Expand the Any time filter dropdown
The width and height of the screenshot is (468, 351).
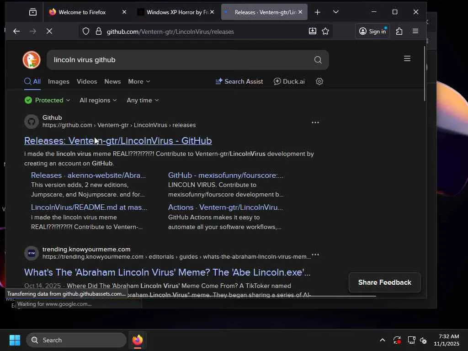pos(143,100)
